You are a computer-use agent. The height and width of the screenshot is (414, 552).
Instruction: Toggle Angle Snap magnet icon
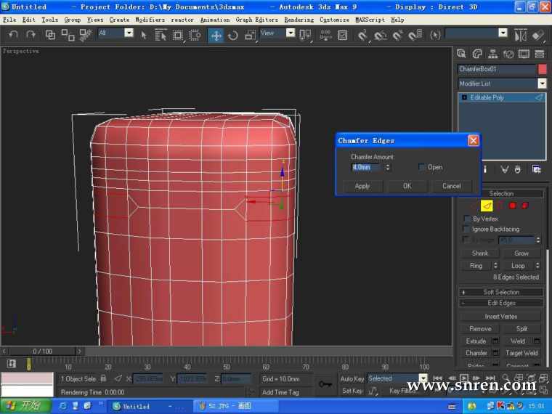pos(380,35)
